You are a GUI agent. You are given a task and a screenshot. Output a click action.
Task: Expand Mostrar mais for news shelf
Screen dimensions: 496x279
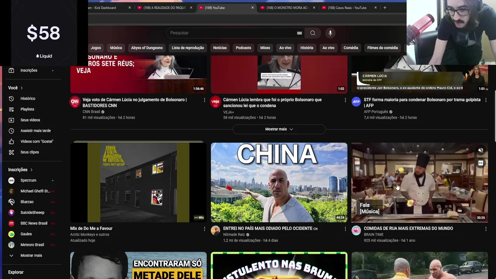coord(279,129)
